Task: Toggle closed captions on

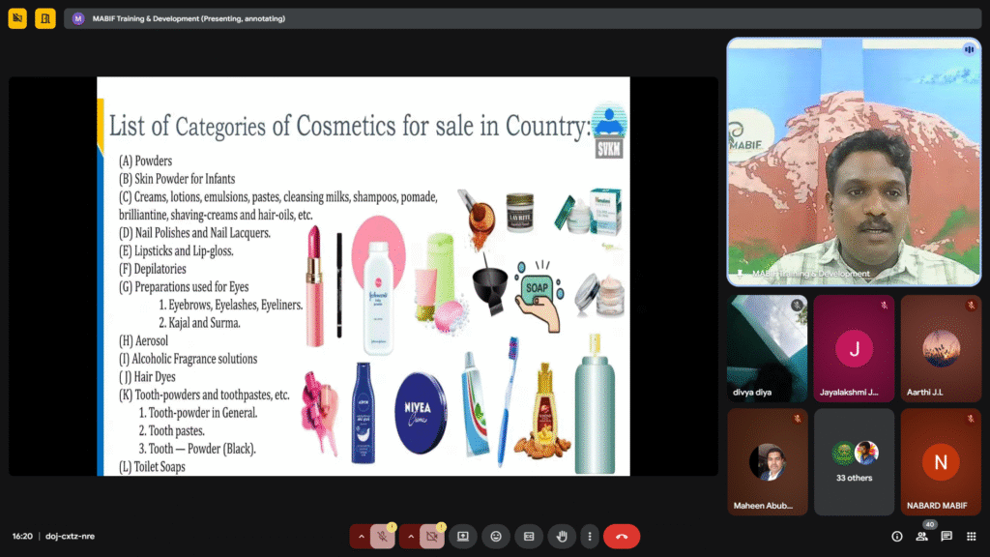Action: 529,536
